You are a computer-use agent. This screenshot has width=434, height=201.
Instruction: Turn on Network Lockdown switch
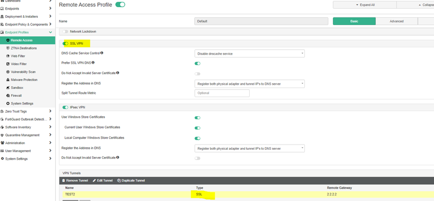pyautogui.click(x=65, y=32)
